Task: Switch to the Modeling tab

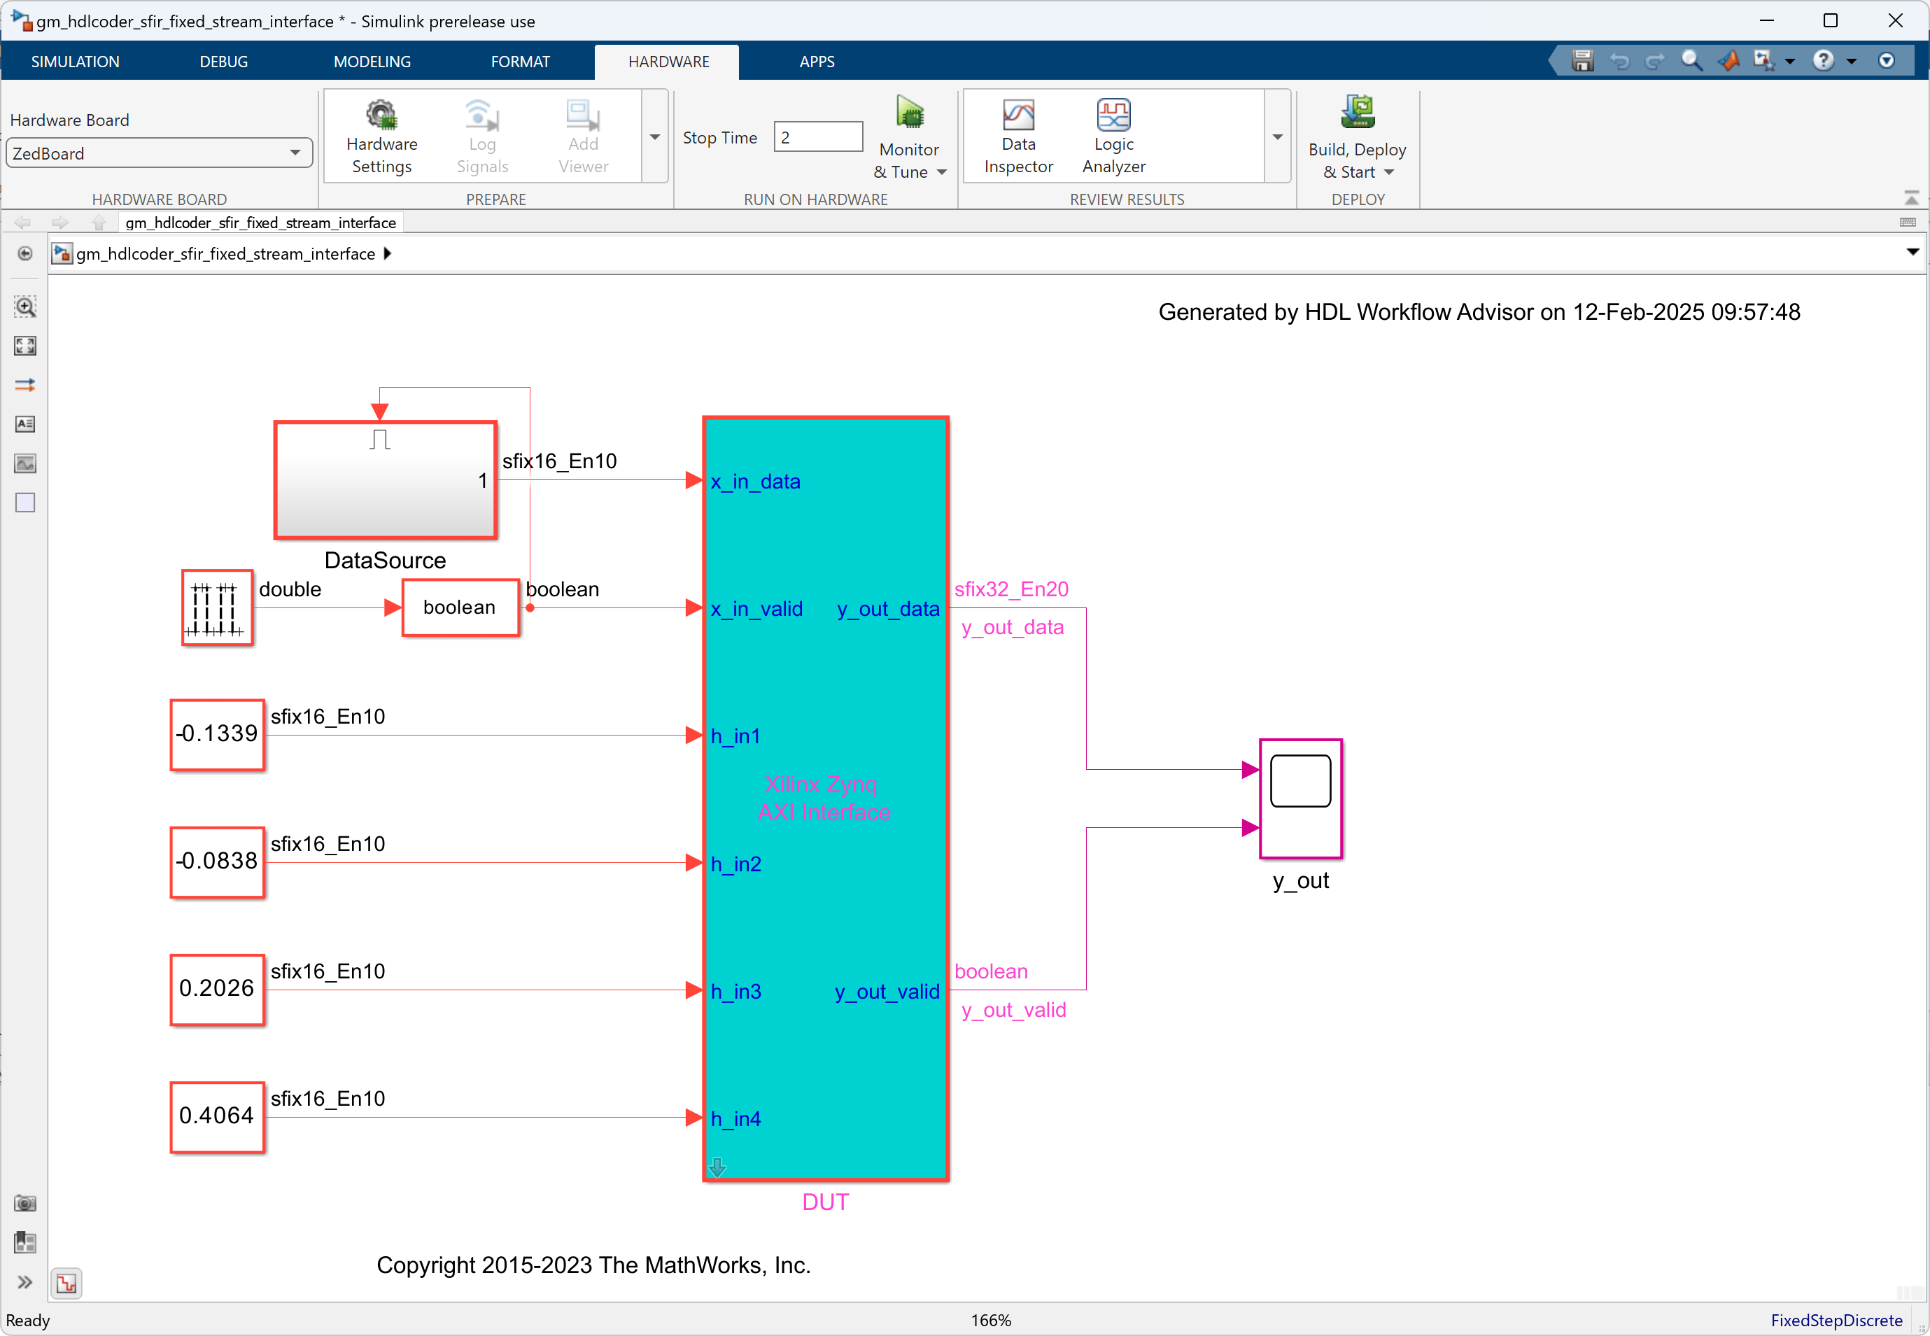Action: point(372,62)
